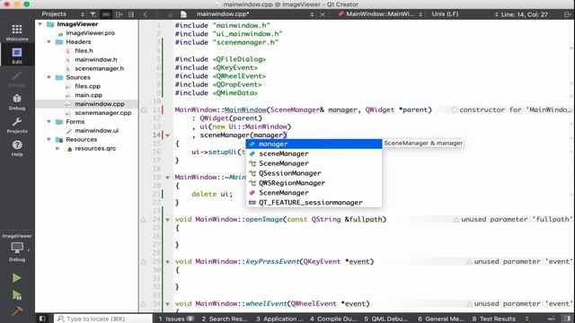This screenshot has height=323, width=575.
Task: Choose 'manager' from the completion list
Action: point(314,144)
